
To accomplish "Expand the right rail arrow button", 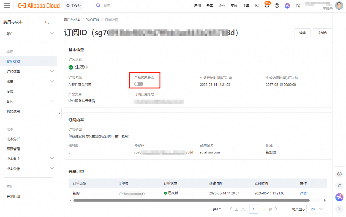I will (x=339, y=208).
